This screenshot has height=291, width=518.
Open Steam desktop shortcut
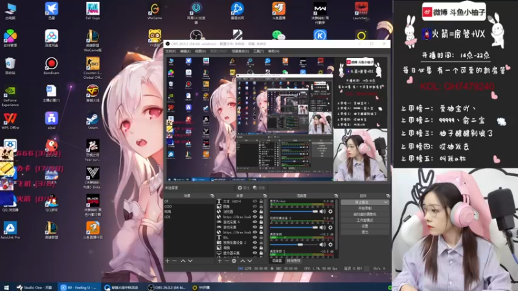coord(93,121)
